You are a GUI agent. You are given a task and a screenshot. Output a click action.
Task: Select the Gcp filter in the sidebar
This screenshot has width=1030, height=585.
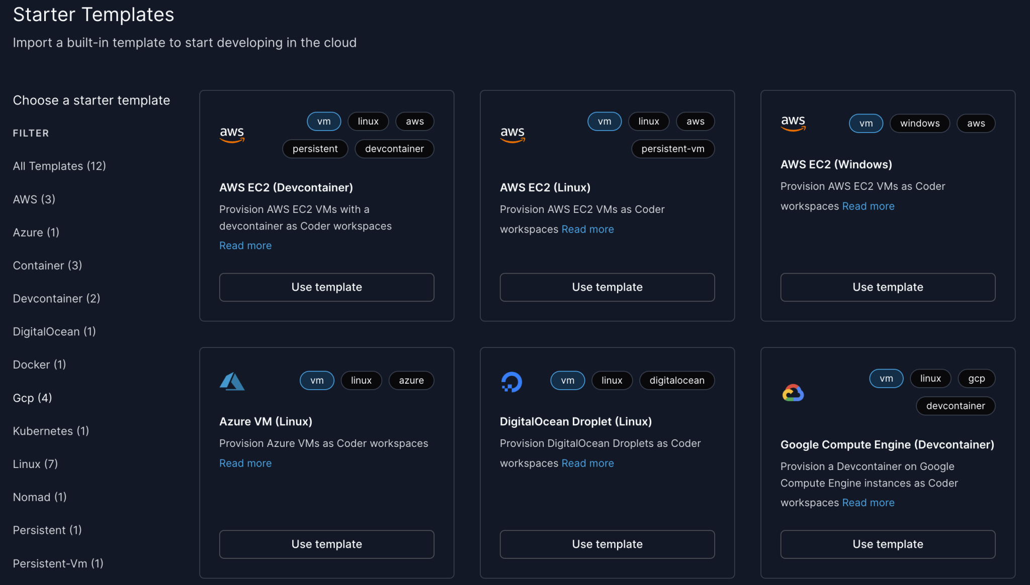pyautogui.click(x=32, y=398)
